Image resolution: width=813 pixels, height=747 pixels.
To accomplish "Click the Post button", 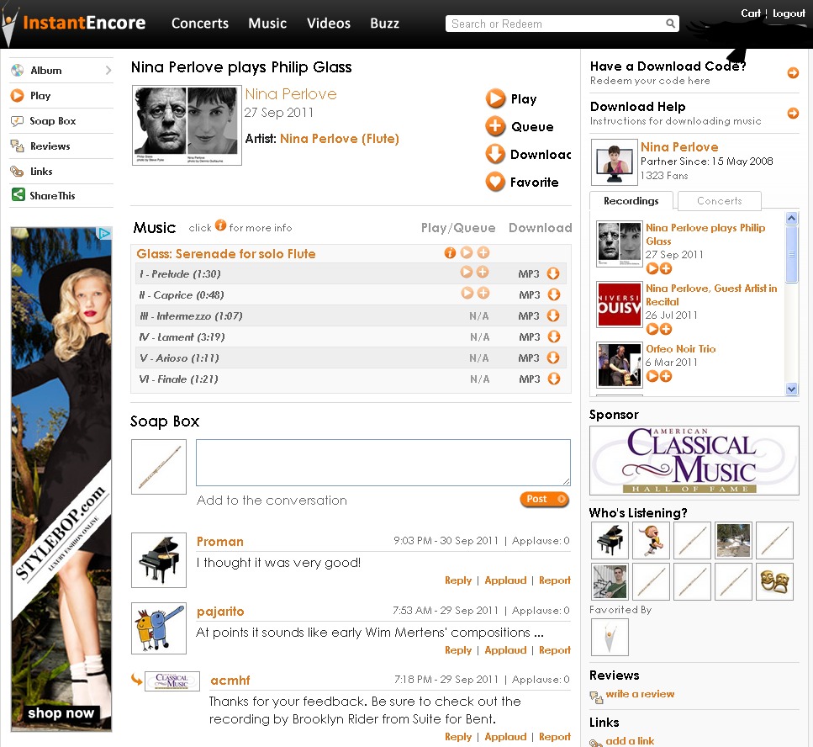I will click(544, 499).
